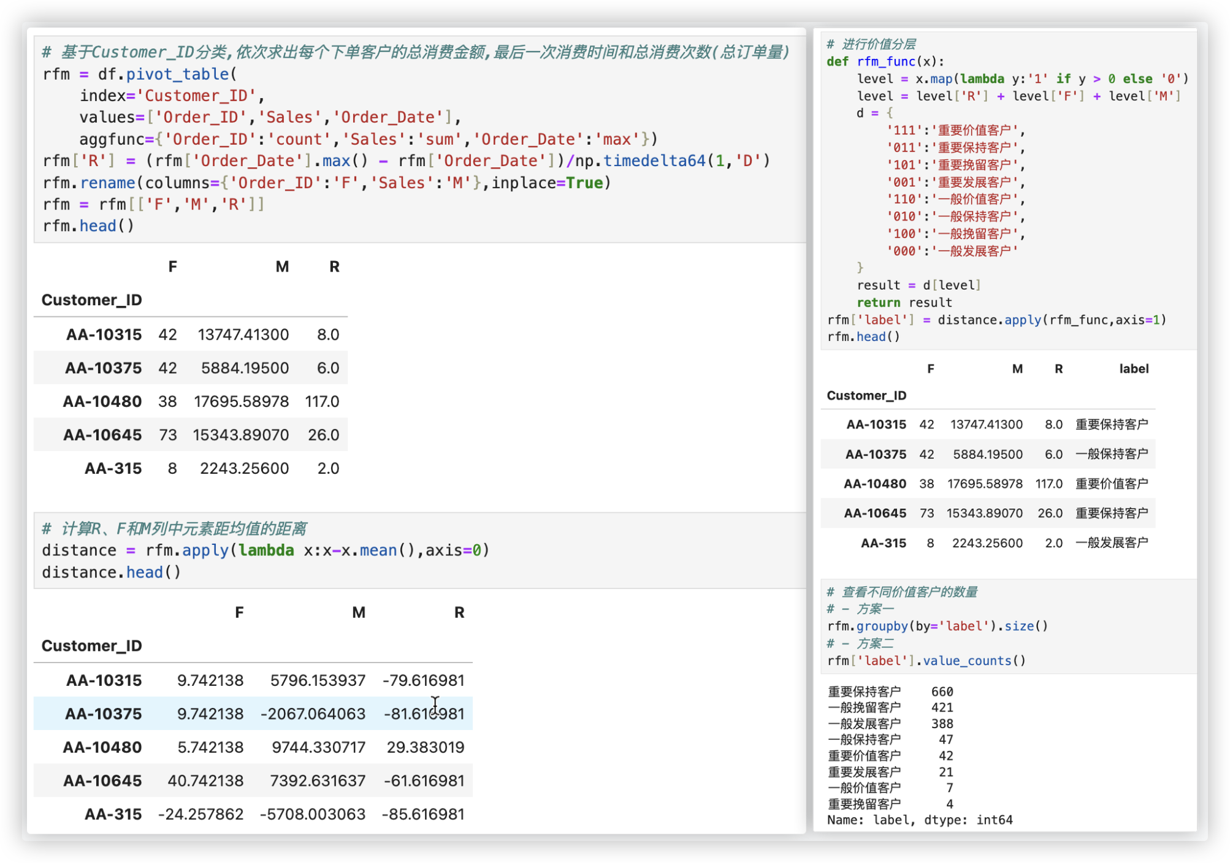Click the distance.head() code line
Image resolution: width=1230 pixels, height=863 pixels.
coord(111,572)
